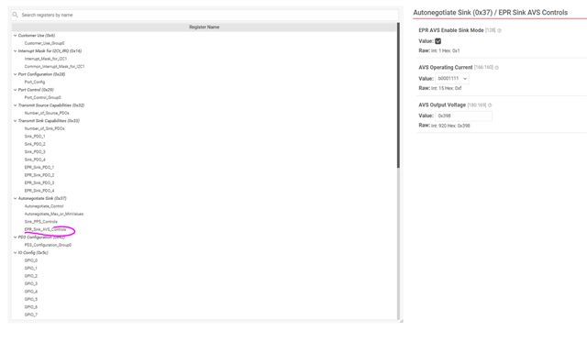Collapse Transmit Source Capabilities (0x32) group

pos(16,105)
